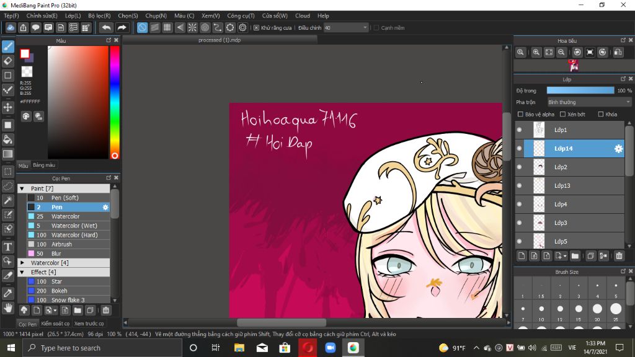Add a new layer in layer panel
The height and width of the screenshot is (357, 635).
tap(522, 256)
